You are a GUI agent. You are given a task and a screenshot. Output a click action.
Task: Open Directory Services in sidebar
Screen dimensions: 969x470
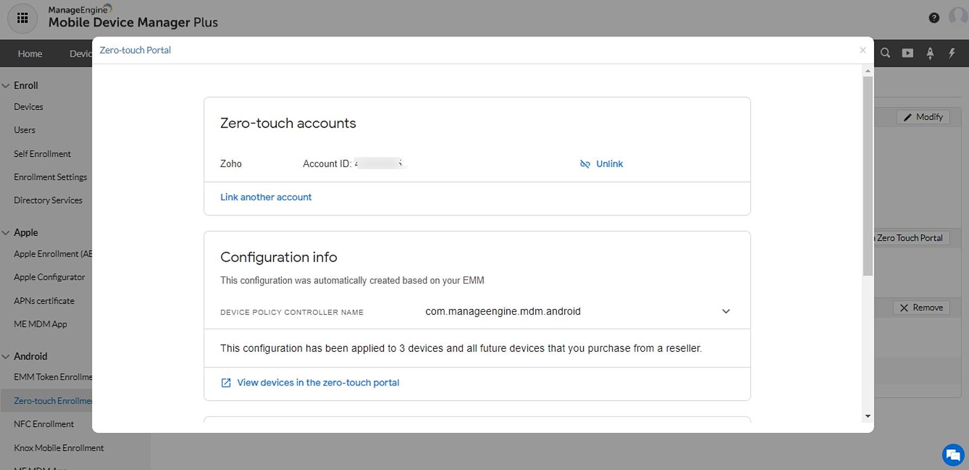click(48, 200)
